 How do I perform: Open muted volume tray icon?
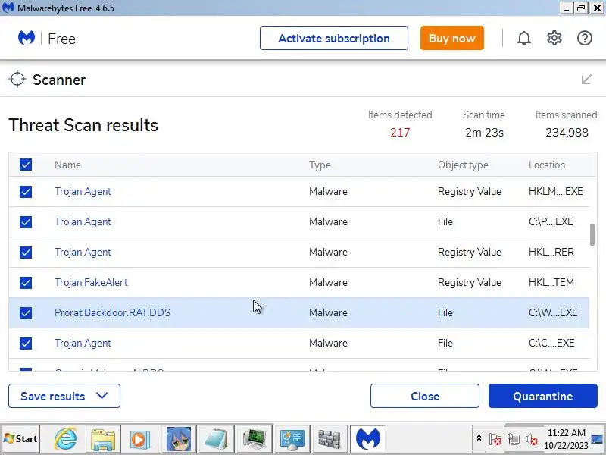(532, 439)
